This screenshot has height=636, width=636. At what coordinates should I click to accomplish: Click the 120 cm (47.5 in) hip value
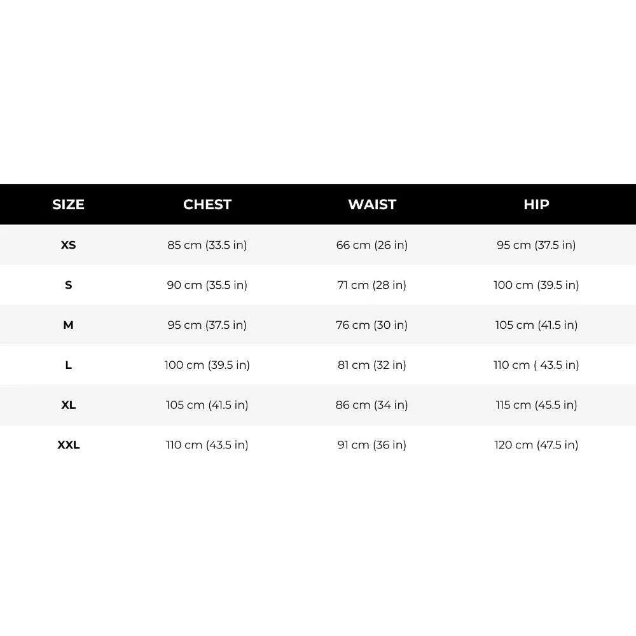pyautogui.click(x=536, y=445)
